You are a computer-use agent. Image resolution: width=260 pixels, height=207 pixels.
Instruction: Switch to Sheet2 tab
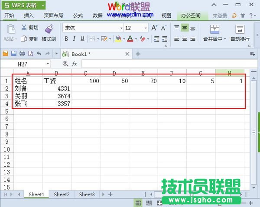pos(62,194)
